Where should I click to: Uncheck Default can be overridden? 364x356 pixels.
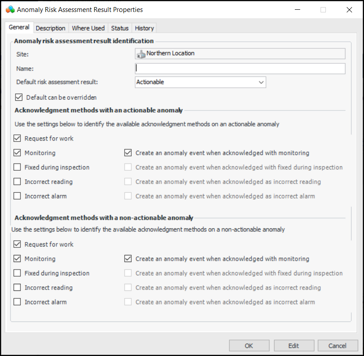tap(19, 97)
